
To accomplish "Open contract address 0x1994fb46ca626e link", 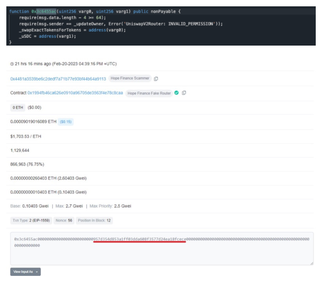I will (x=75, y=93).
